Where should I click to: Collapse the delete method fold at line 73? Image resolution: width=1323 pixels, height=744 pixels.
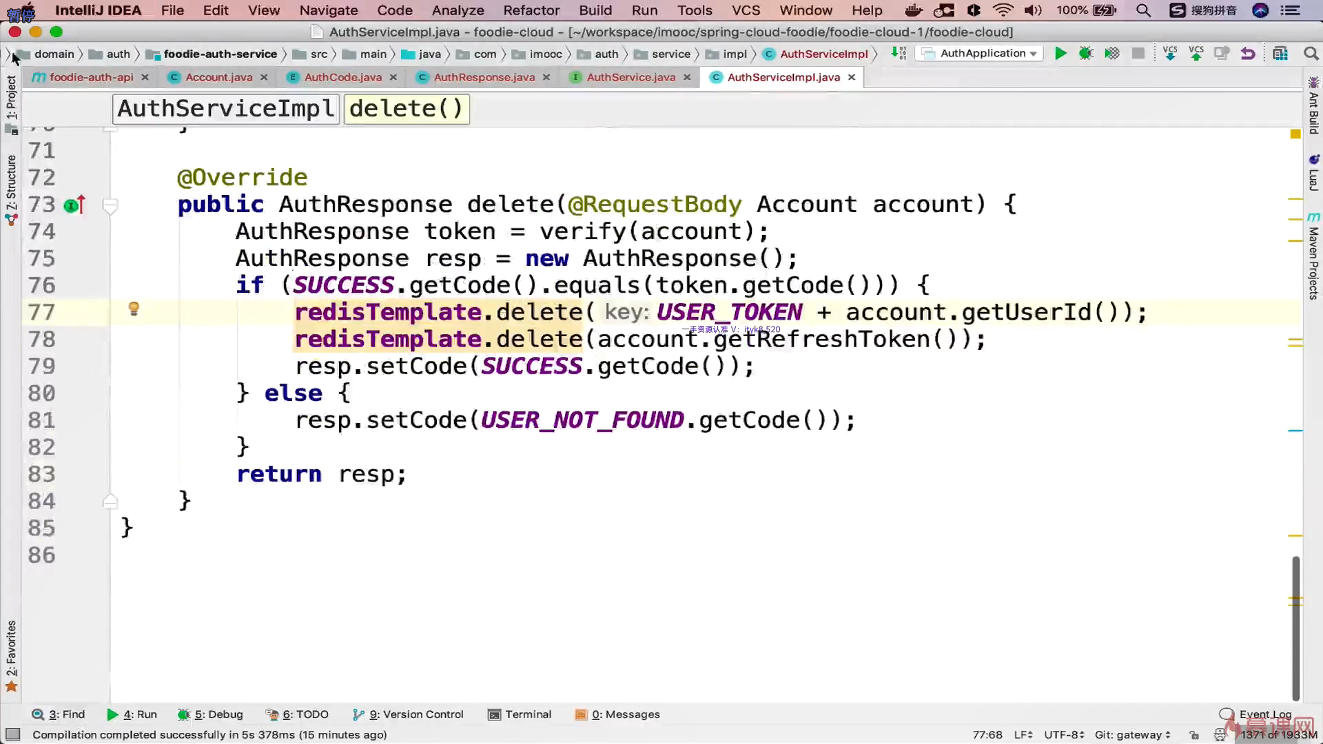(x=110, y=205)
